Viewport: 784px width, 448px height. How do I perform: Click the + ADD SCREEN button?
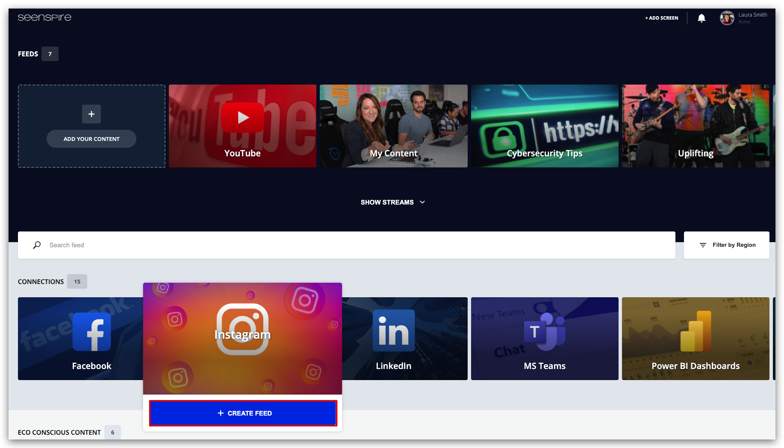[662, 18]
